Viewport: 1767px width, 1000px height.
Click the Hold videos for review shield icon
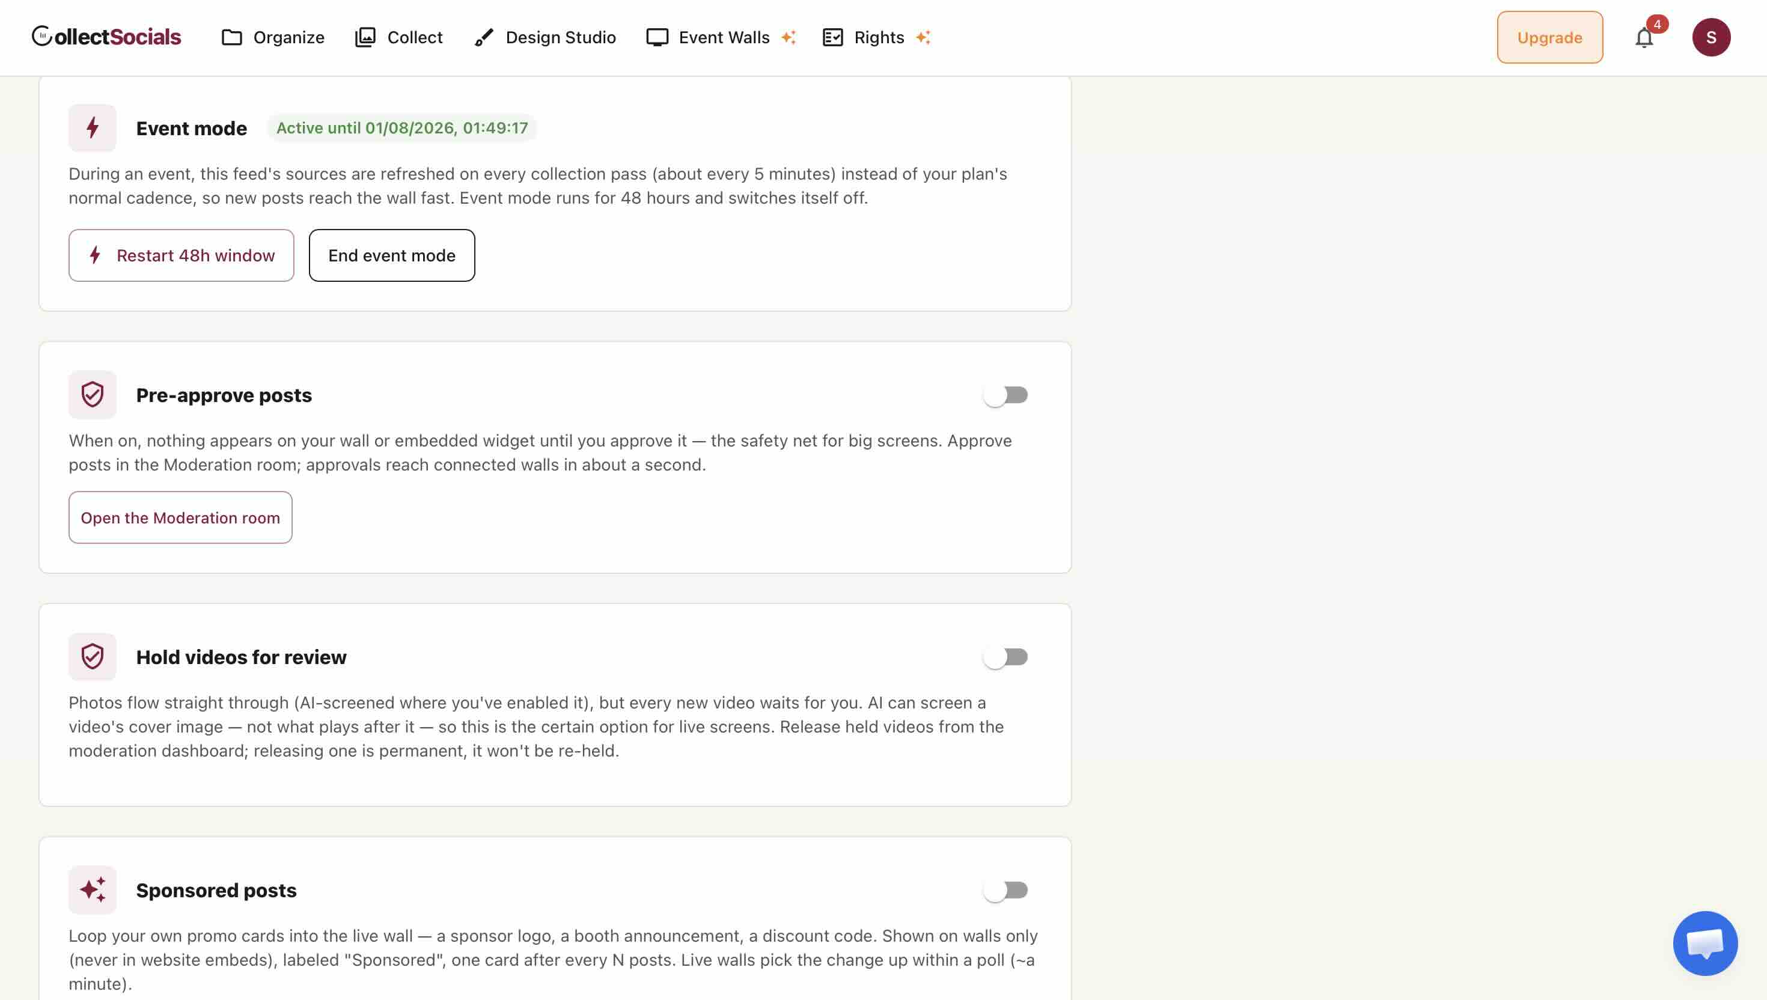click(x=93, y=657)
